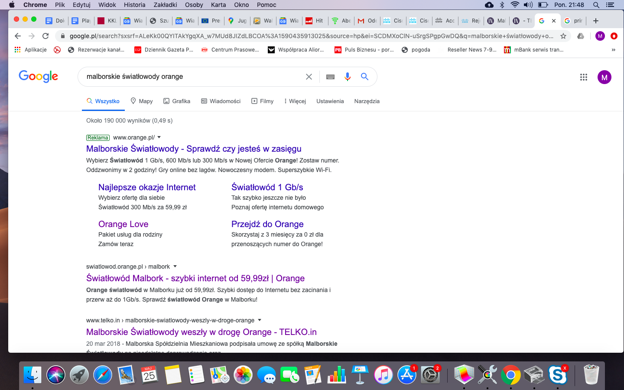Open iTunes music app from the Dock
Screen dimensions: 624x390
(x=383, y=375)
